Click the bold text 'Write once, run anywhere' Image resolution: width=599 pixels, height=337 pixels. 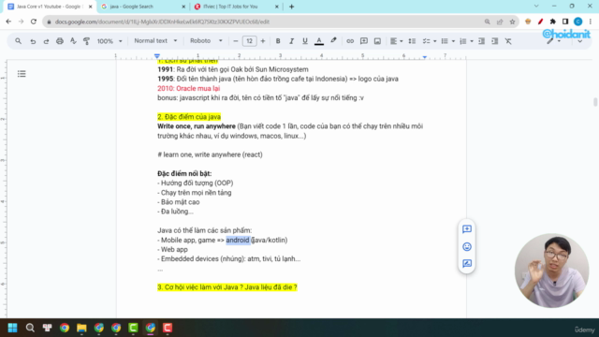pyautogui.click(x=197, y=126)
